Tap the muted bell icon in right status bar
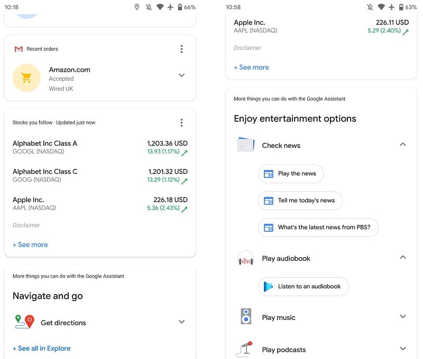 pyautogui.click(x=370, y=7)
